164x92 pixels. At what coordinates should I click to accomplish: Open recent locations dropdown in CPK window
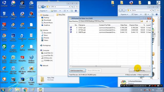[x=45, y=7]
